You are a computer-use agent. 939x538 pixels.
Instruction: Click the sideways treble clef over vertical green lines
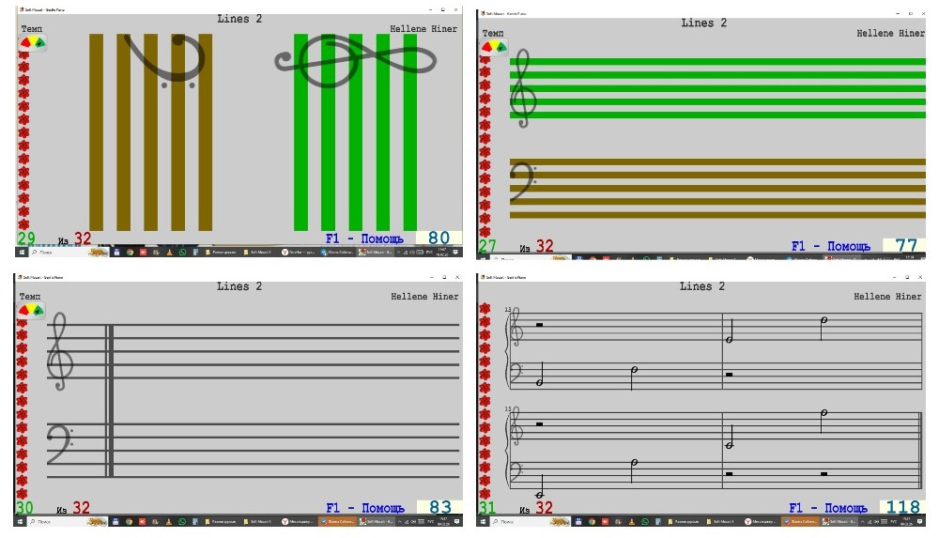355,60
